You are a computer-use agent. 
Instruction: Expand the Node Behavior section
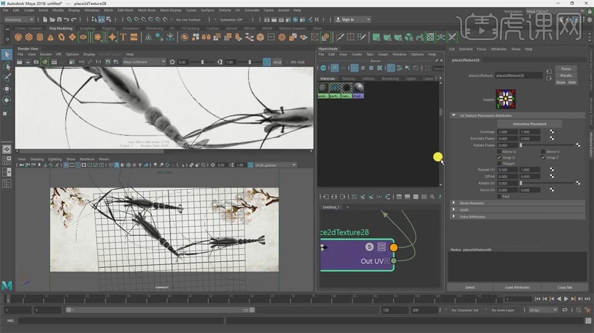pos(454,203)
